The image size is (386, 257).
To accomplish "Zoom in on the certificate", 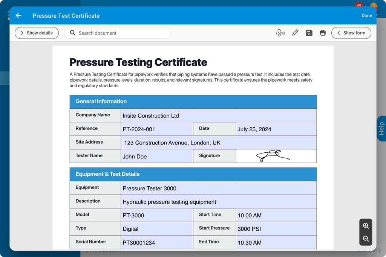I will [366, 226].
